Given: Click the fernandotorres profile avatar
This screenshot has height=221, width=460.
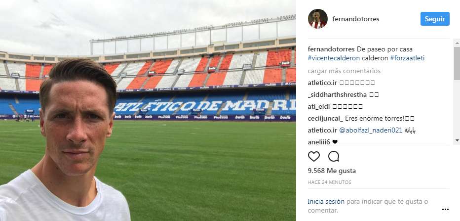Looking at the screenshot, I should 318,19.
